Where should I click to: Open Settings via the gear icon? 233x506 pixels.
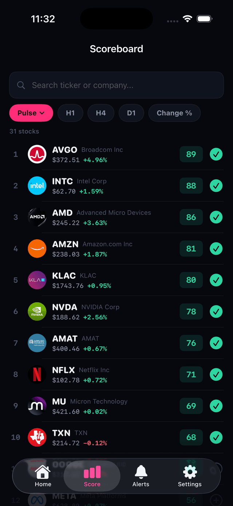coord(190,476)
